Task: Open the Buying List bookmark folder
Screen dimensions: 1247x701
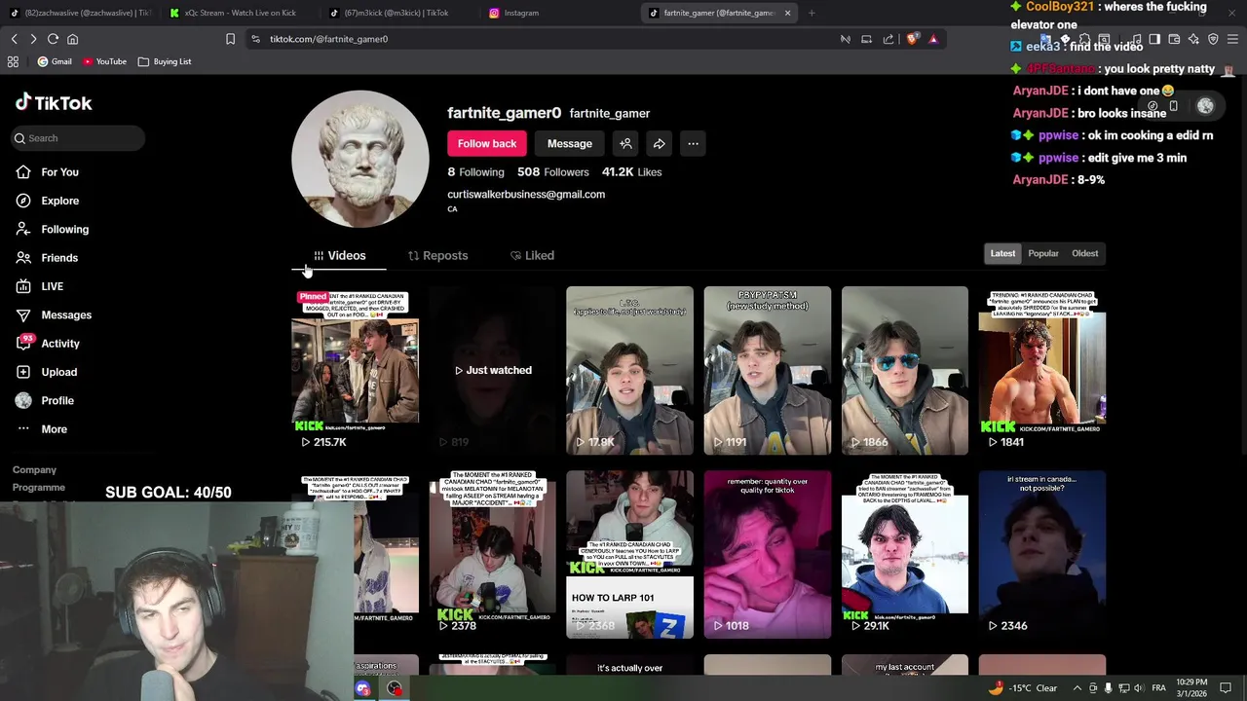Action: coord(165,61)
